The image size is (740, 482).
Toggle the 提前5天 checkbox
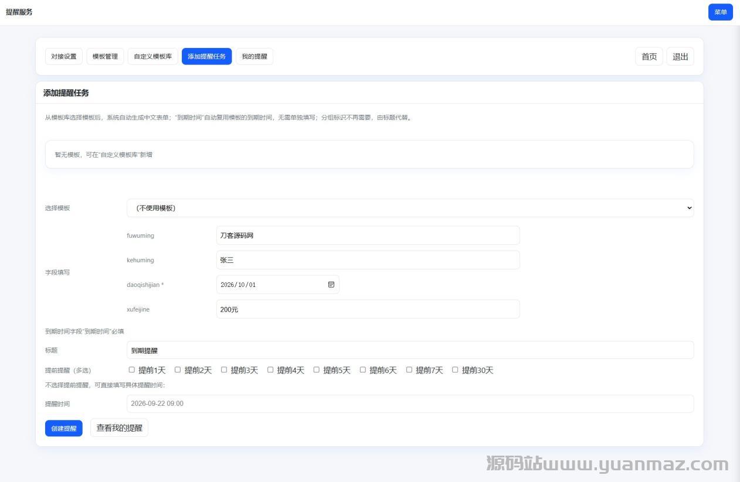[x=317, y=370]
